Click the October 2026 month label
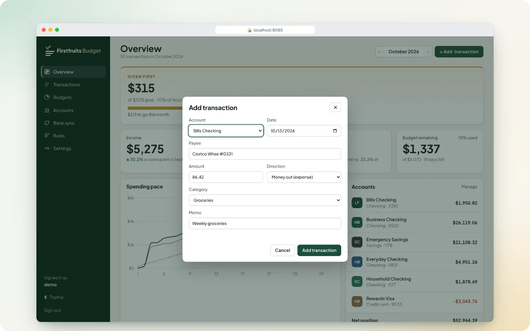 tap(404, 52)
